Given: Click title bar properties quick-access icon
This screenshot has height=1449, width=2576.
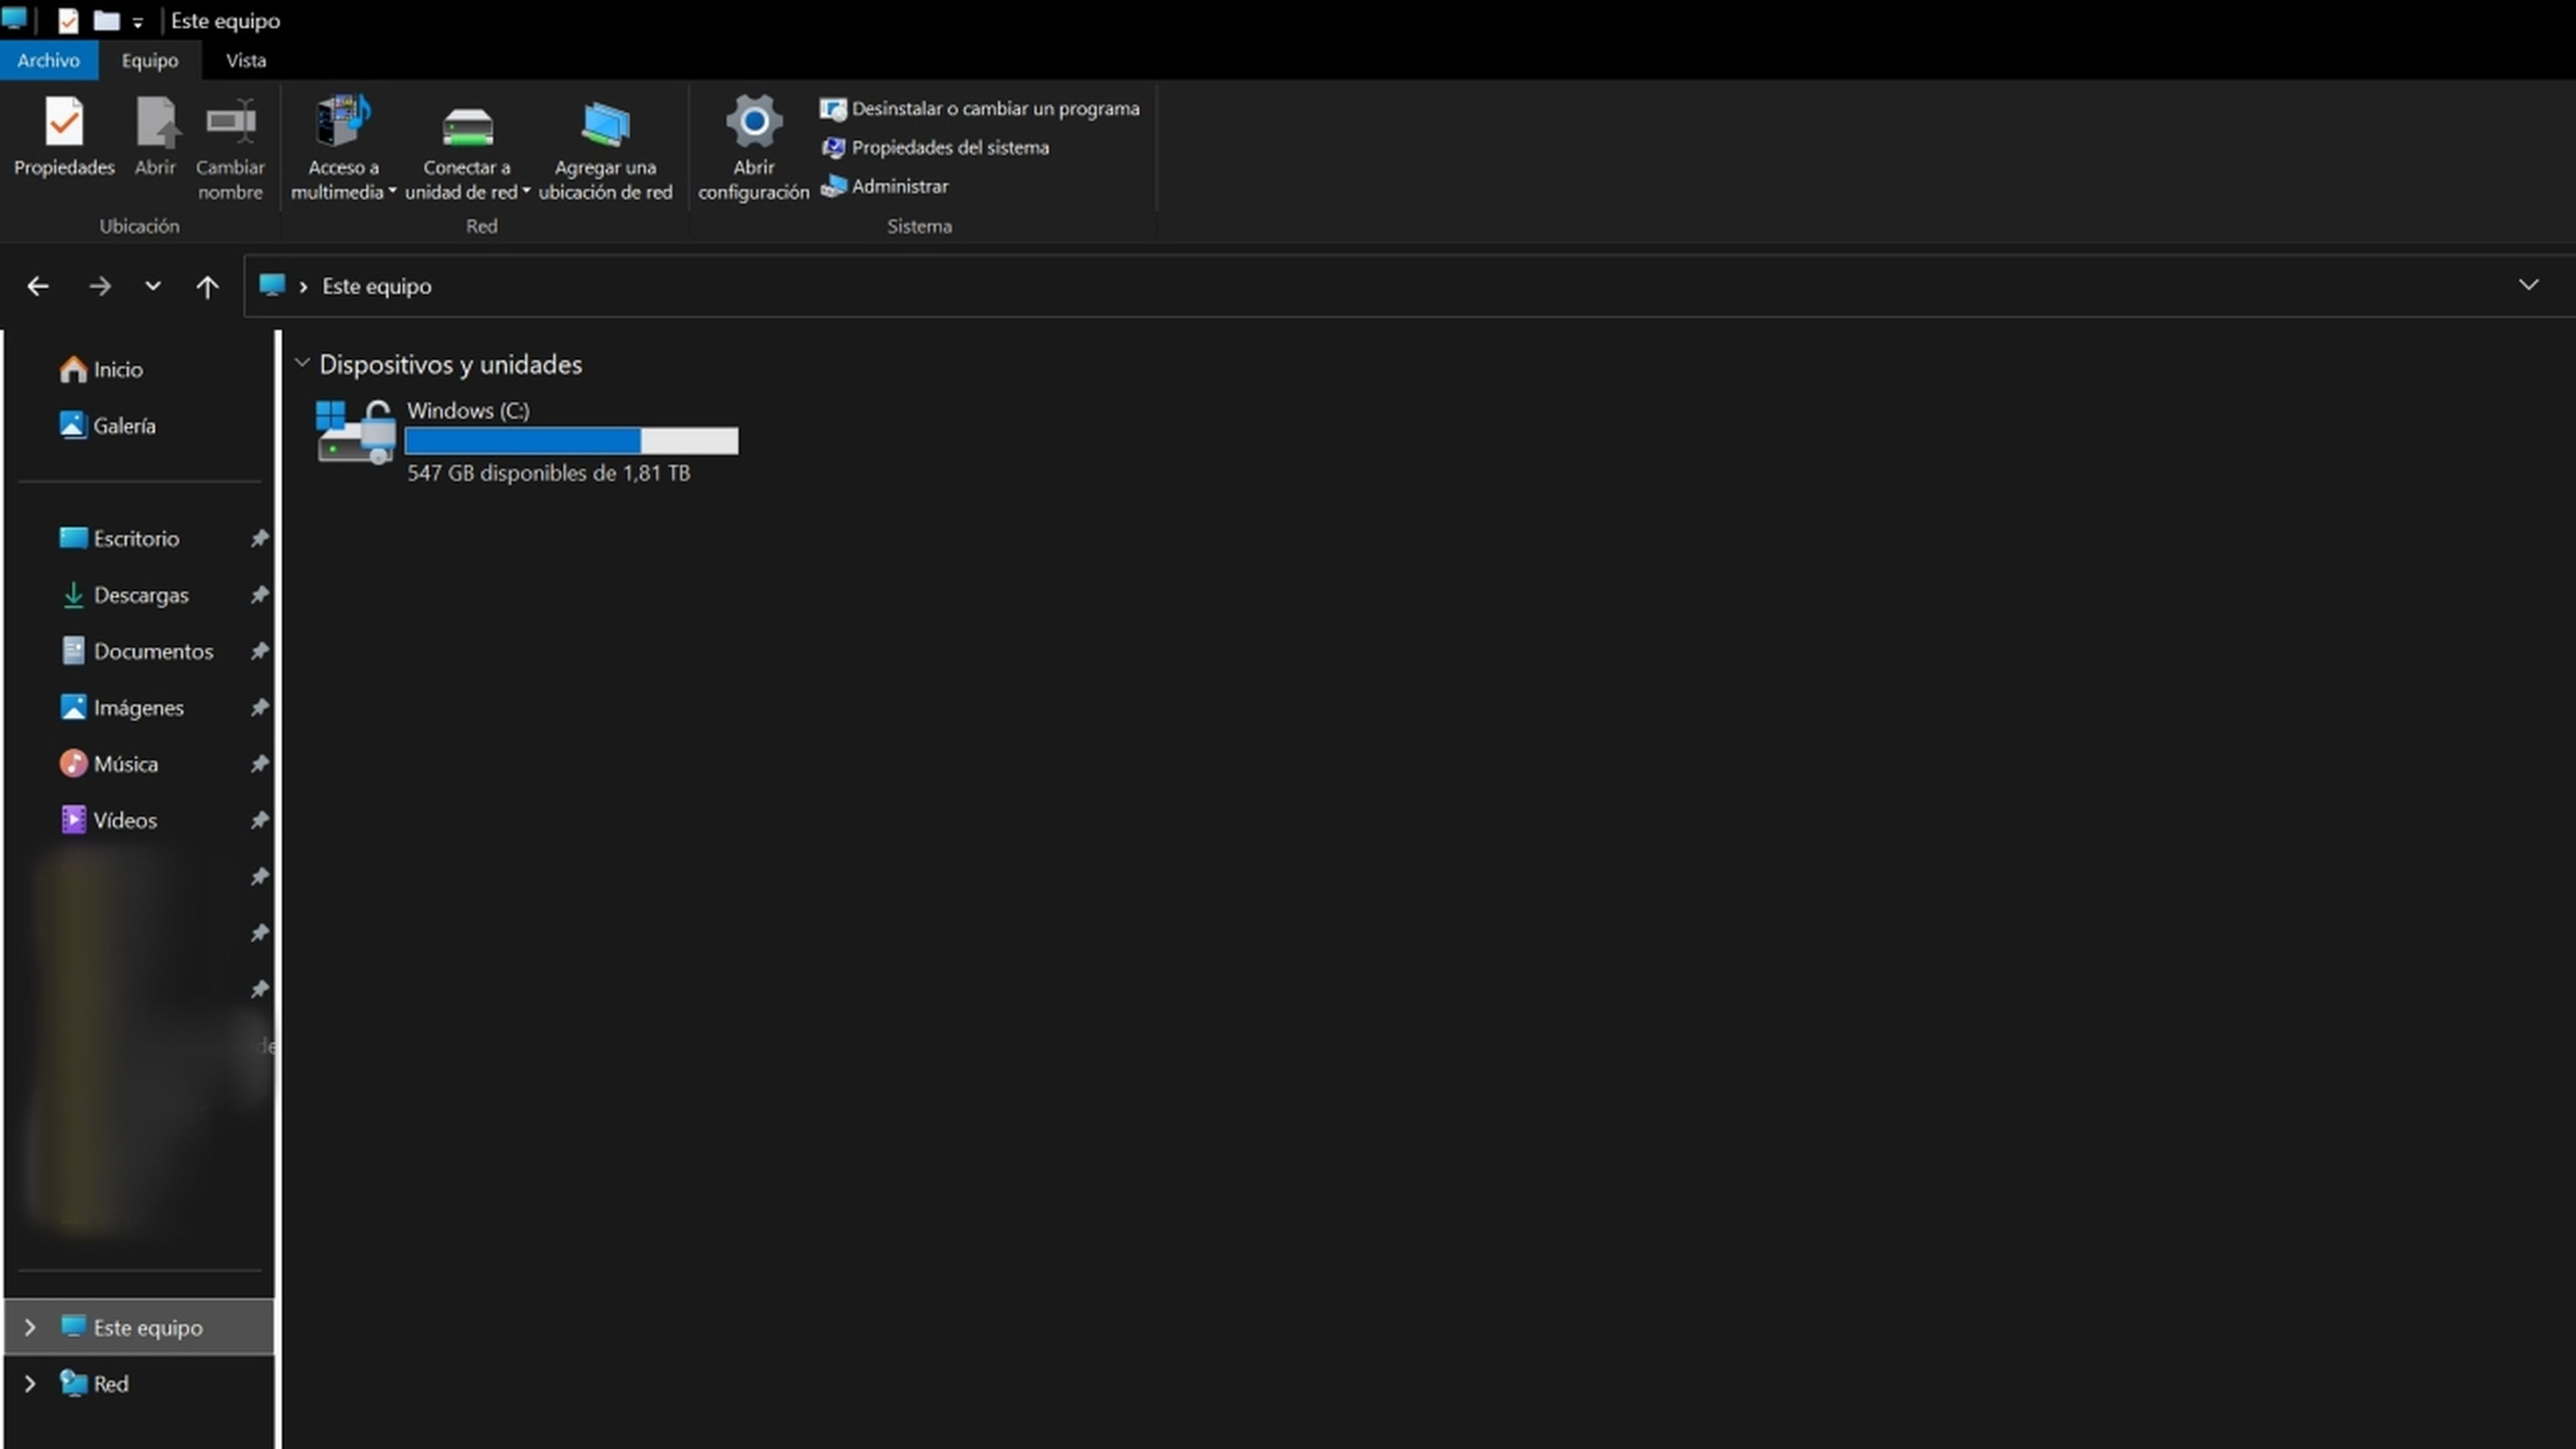Looking at the screenshot, I should tap(68, 20).
